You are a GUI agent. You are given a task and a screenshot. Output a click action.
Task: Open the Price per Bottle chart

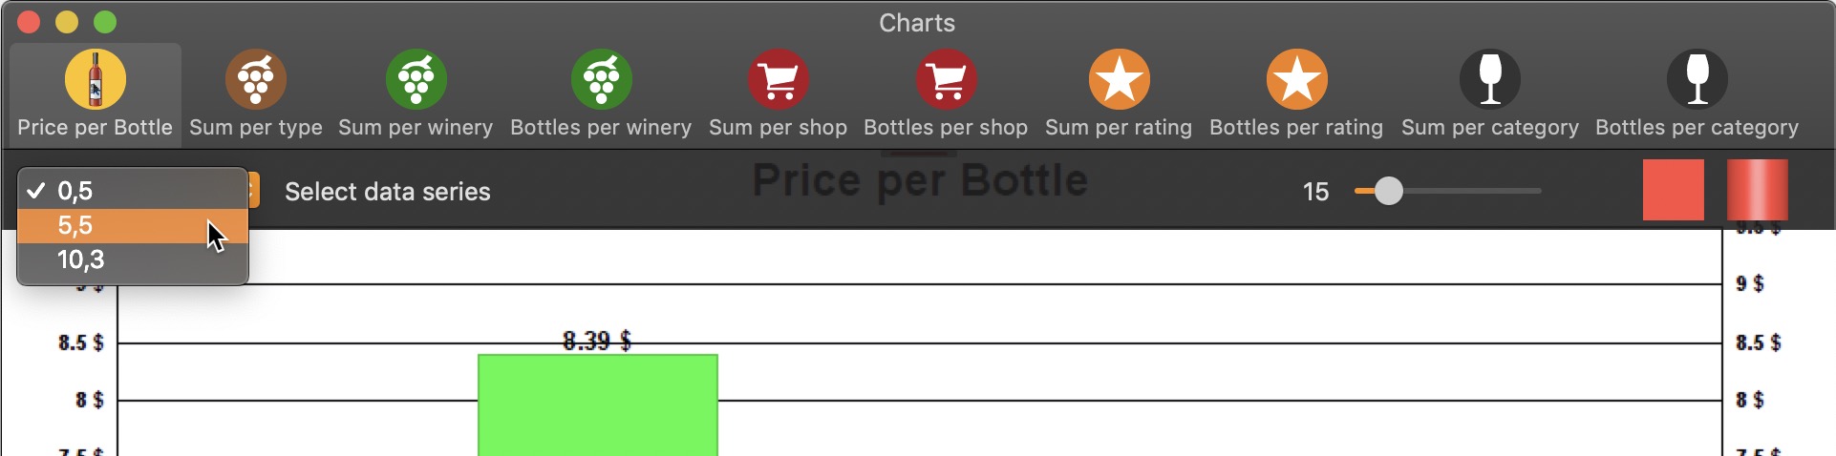[95, 93]
